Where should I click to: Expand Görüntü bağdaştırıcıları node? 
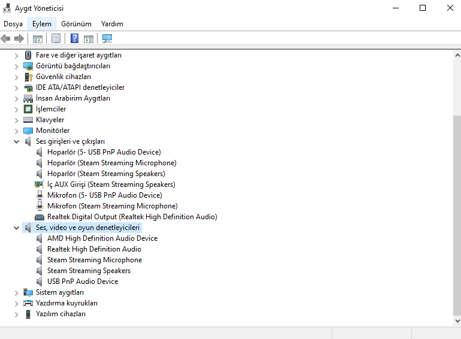(17, 66)
